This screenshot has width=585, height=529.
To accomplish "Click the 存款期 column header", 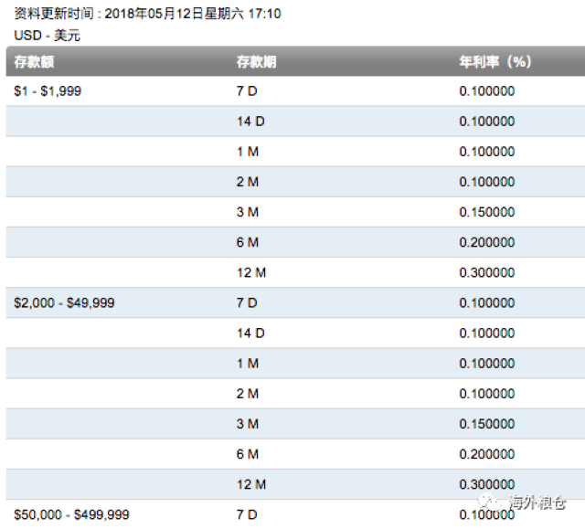I will coord(256,61).
